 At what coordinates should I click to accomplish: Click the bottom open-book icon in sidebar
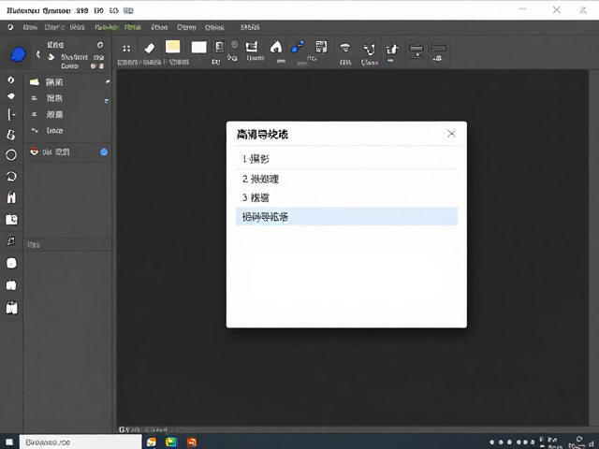pyautogui.click(x=11, y=308)
